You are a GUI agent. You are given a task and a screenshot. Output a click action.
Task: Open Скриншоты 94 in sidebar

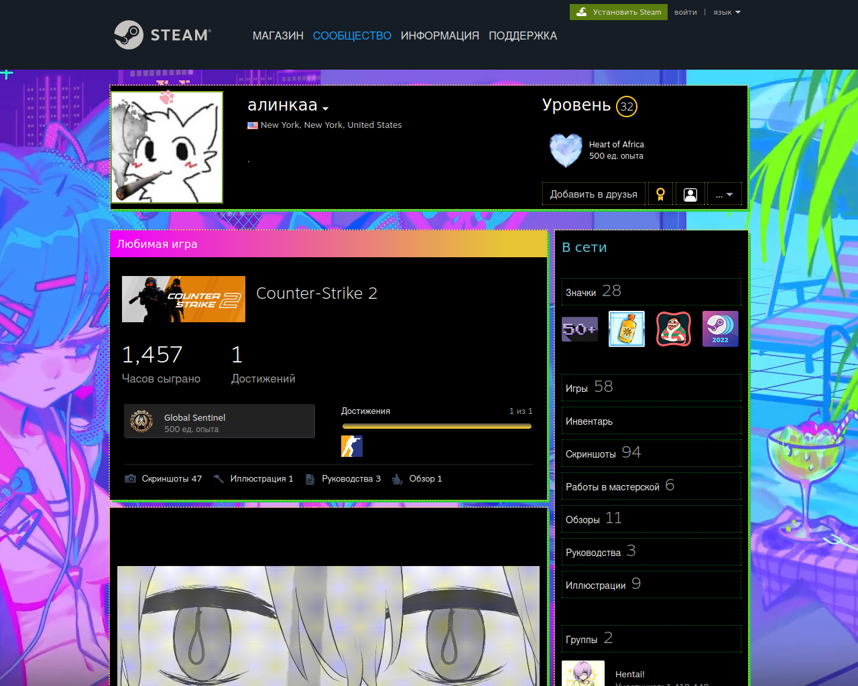(x=652, y=454)
